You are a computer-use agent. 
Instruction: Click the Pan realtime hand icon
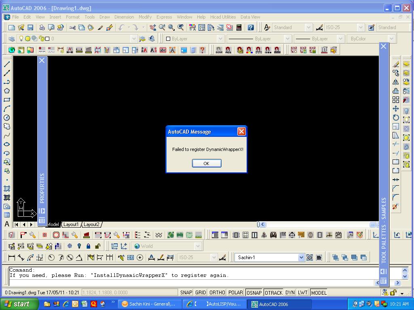tap(152, 27)
